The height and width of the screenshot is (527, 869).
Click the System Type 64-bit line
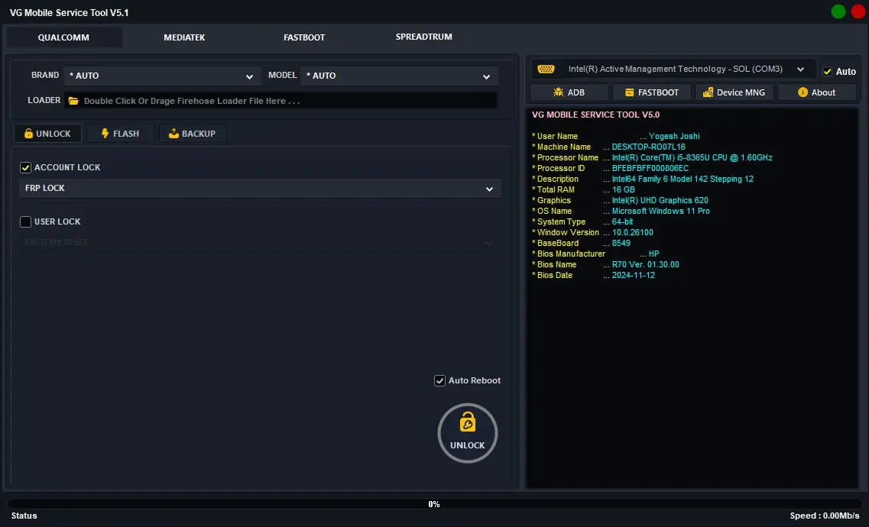[x=582, y=221]
